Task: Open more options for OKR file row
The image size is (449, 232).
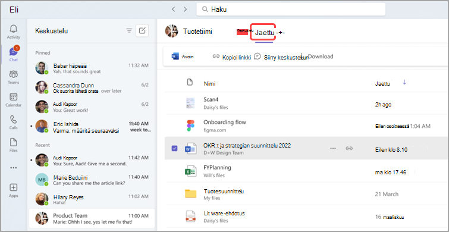Action: coord(333,148)
